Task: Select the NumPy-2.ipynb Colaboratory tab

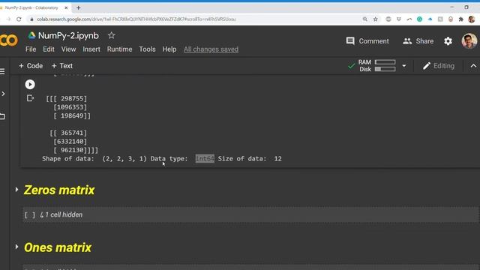Action: (31, 7)
